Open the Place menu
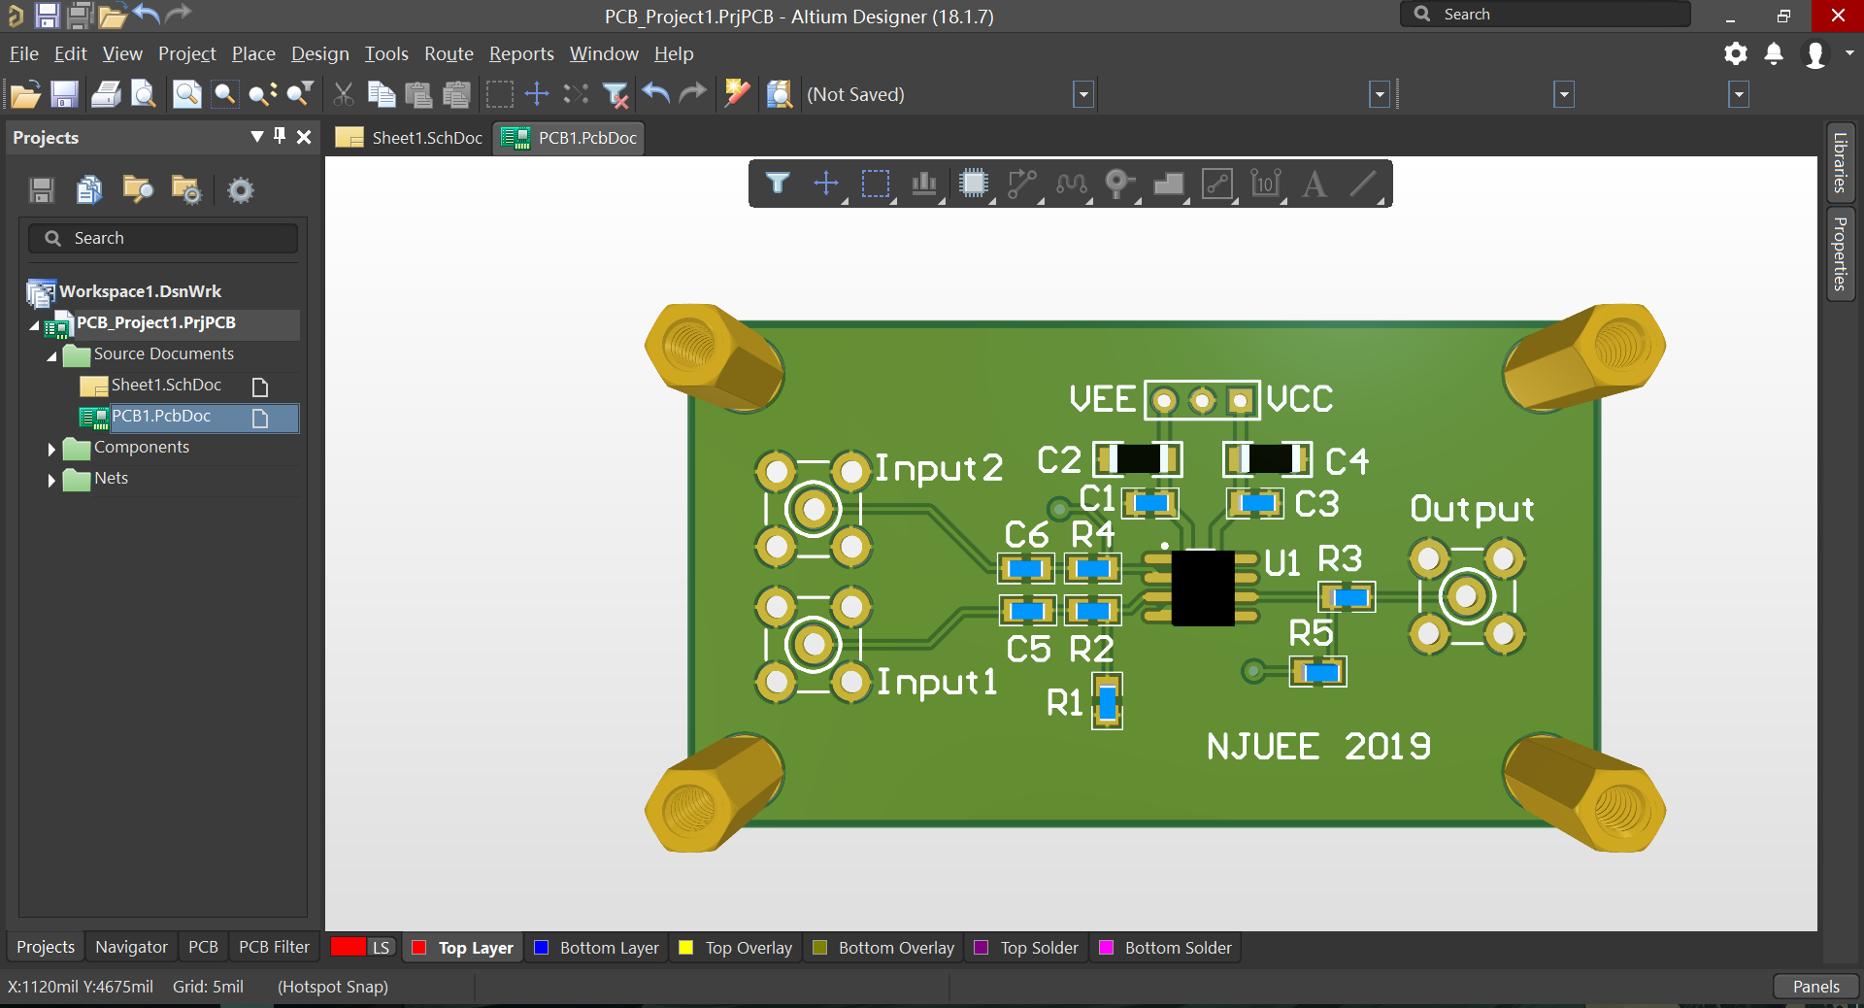 pyautogui.click(x=253, y=53)
